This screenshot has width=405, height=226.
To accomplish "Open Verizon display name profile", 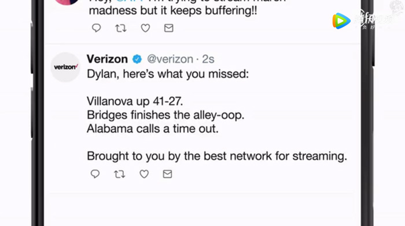I will [107, 59].
